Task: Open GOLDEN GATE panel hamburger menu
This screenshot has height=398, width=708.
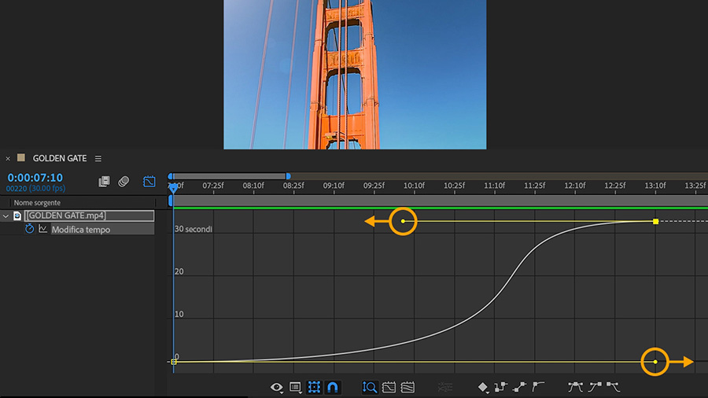Action: coord(98,158)
